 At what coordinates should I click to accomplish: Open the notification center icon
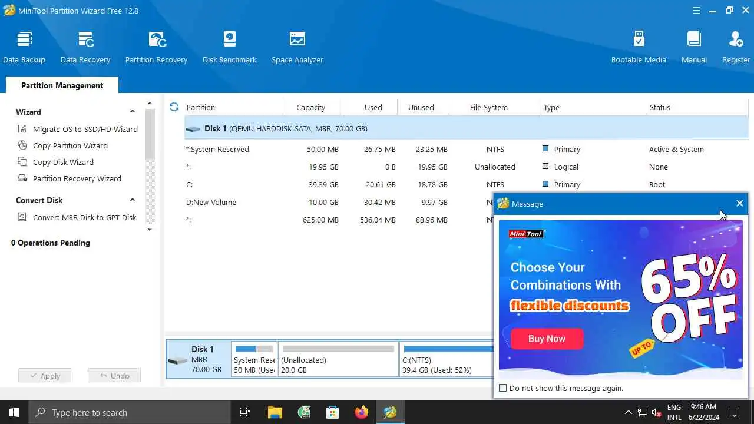pyautogui.click(x=735, y=412)
